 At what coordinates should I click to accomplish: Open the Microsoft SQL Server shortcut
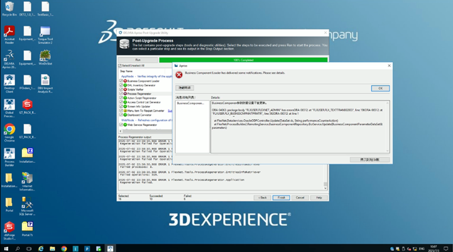[27, 206]
